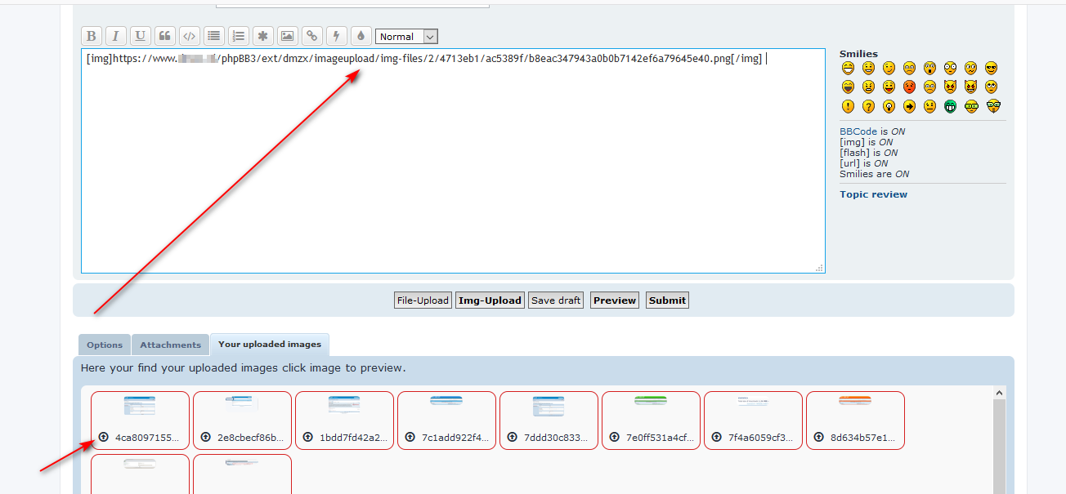Open the Topic review link
The height and width of the screenshot is (494, 1066).
click(x=873, y=194)
